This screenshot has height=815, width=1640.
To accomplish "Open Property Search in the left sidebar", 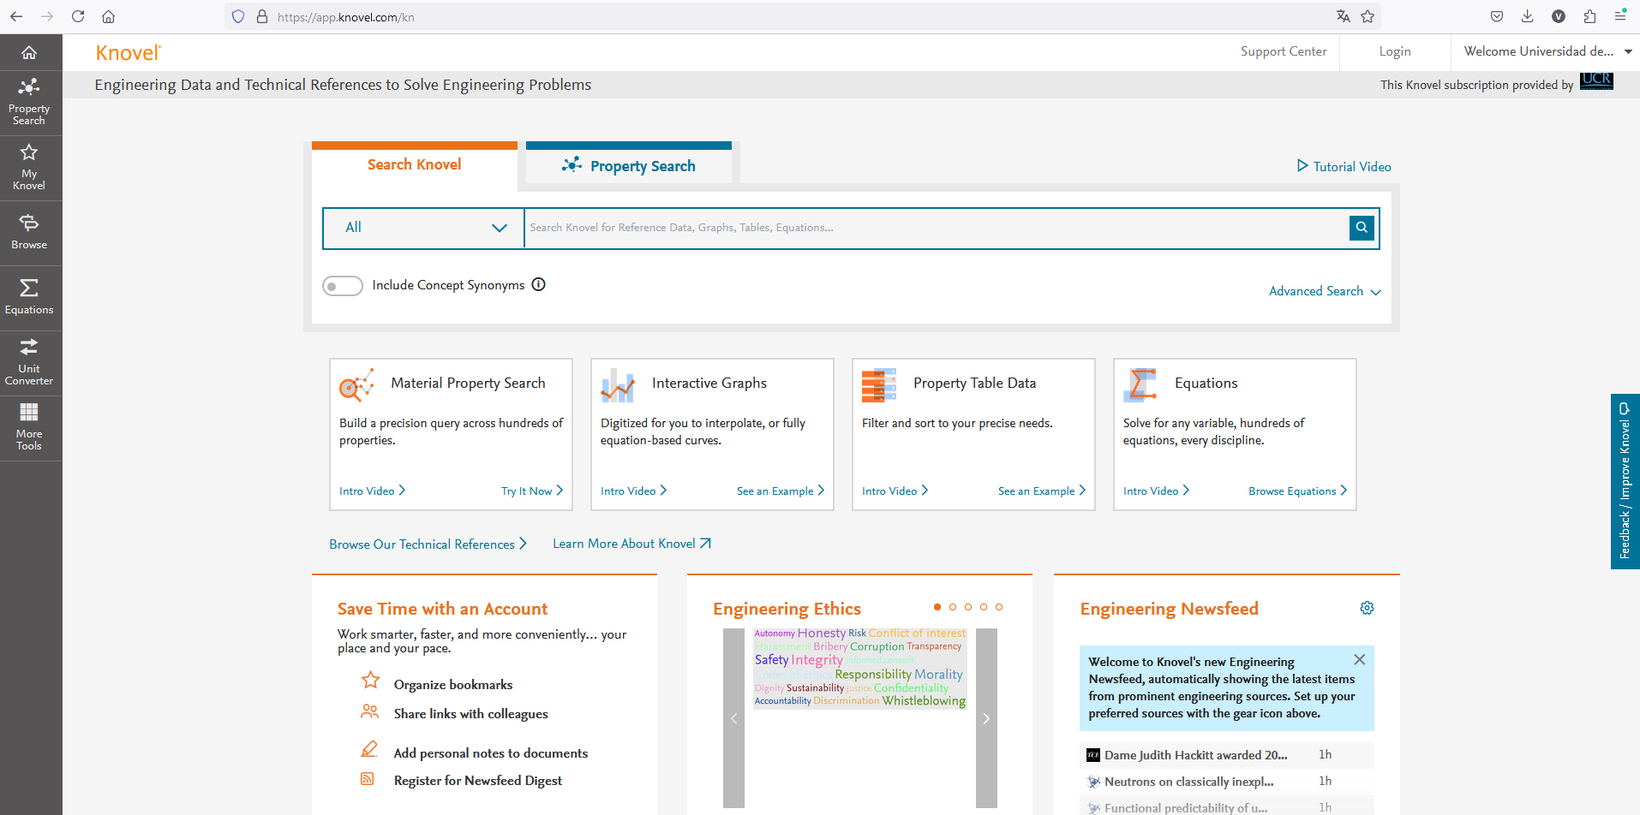I will coord(29,102).
